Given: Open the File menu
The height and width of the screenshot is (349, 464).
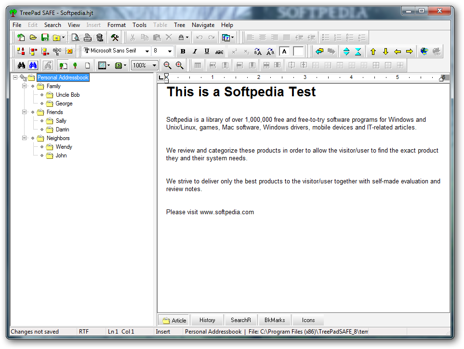Looking at the screenshot, I should click(x=17, y=25).
